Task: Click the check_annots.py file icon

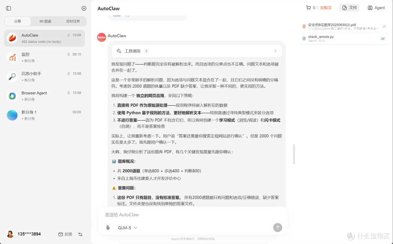Action: 304,38
